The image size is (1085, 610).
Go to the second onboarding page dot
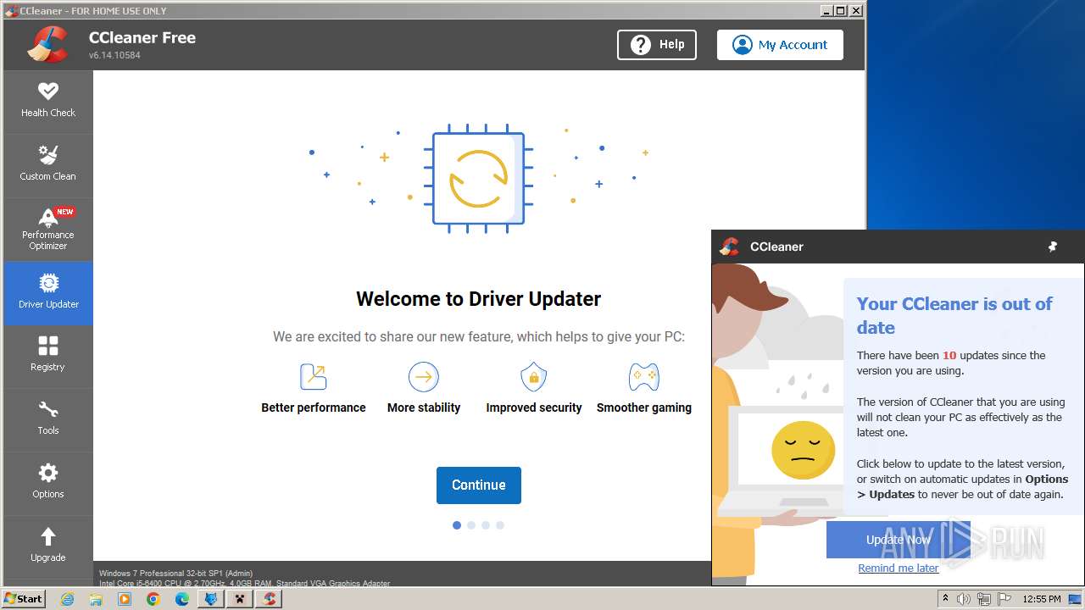[x=471, y=525]
